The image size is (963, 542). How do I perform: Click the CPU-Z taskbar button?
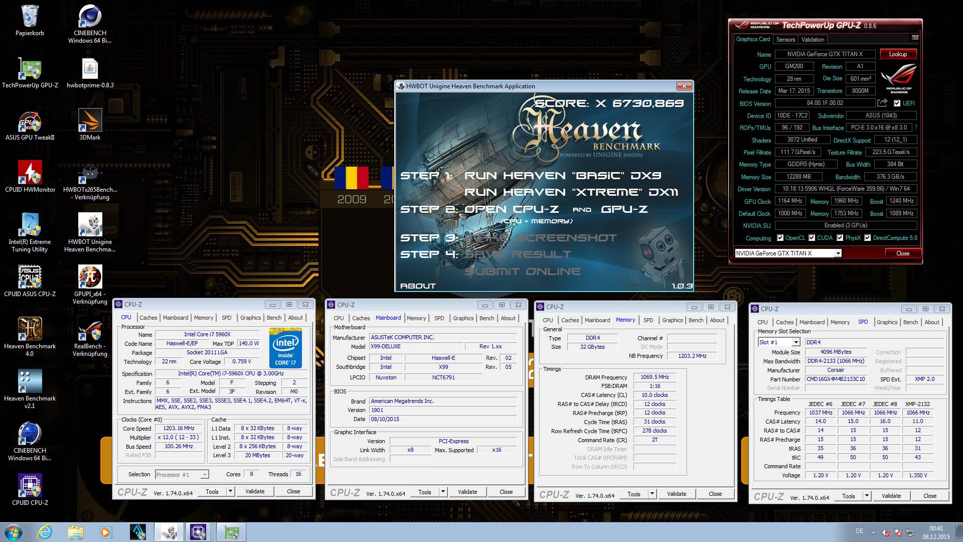tap(199, 532)
